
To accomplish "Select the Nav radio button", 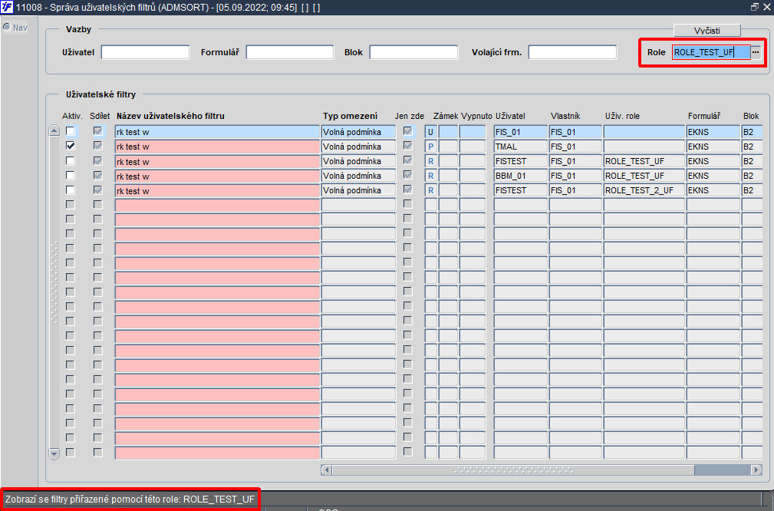I will 7,27.
